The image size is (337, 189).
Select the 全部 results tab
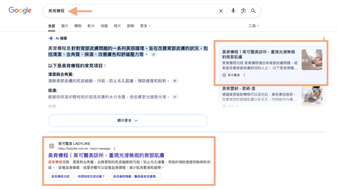[51, 26]
